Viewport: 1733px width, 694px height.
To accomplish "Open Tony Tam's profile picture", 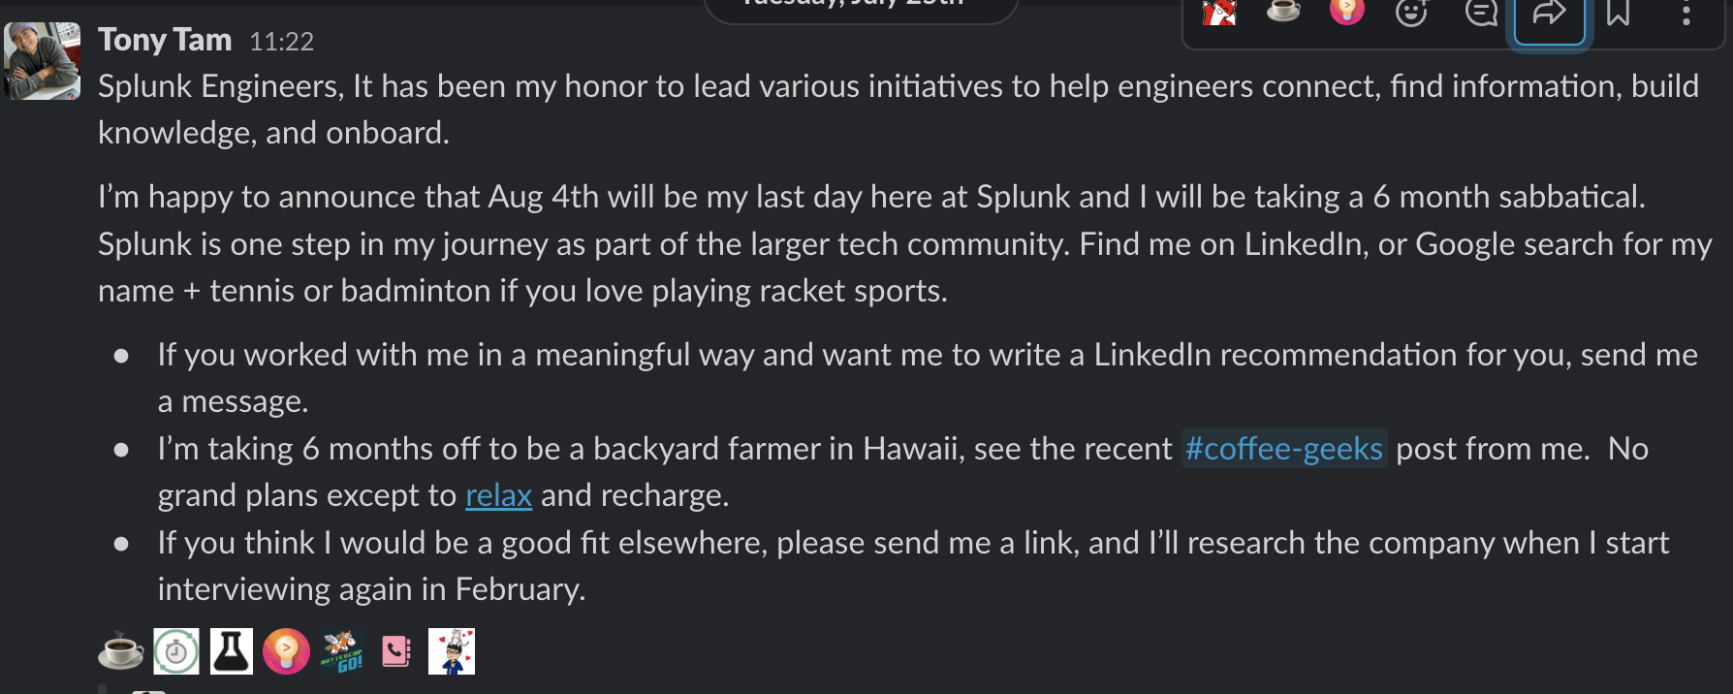I will pos(42,61).
